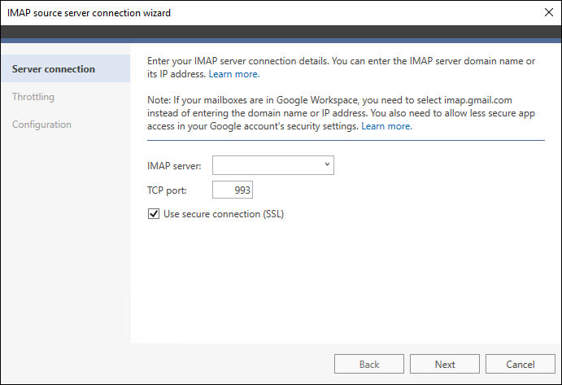Go to the Throttling step
Image resolution: width=562 pixels, height=385 pixels.
33,97
